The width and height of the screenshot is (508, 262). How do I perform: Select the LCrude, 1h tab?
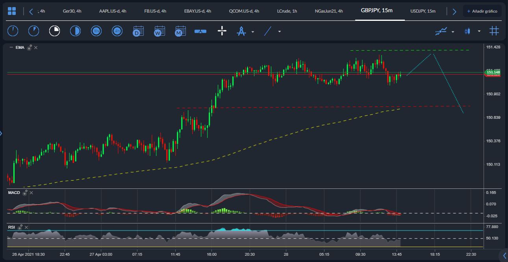coord(287,11)
